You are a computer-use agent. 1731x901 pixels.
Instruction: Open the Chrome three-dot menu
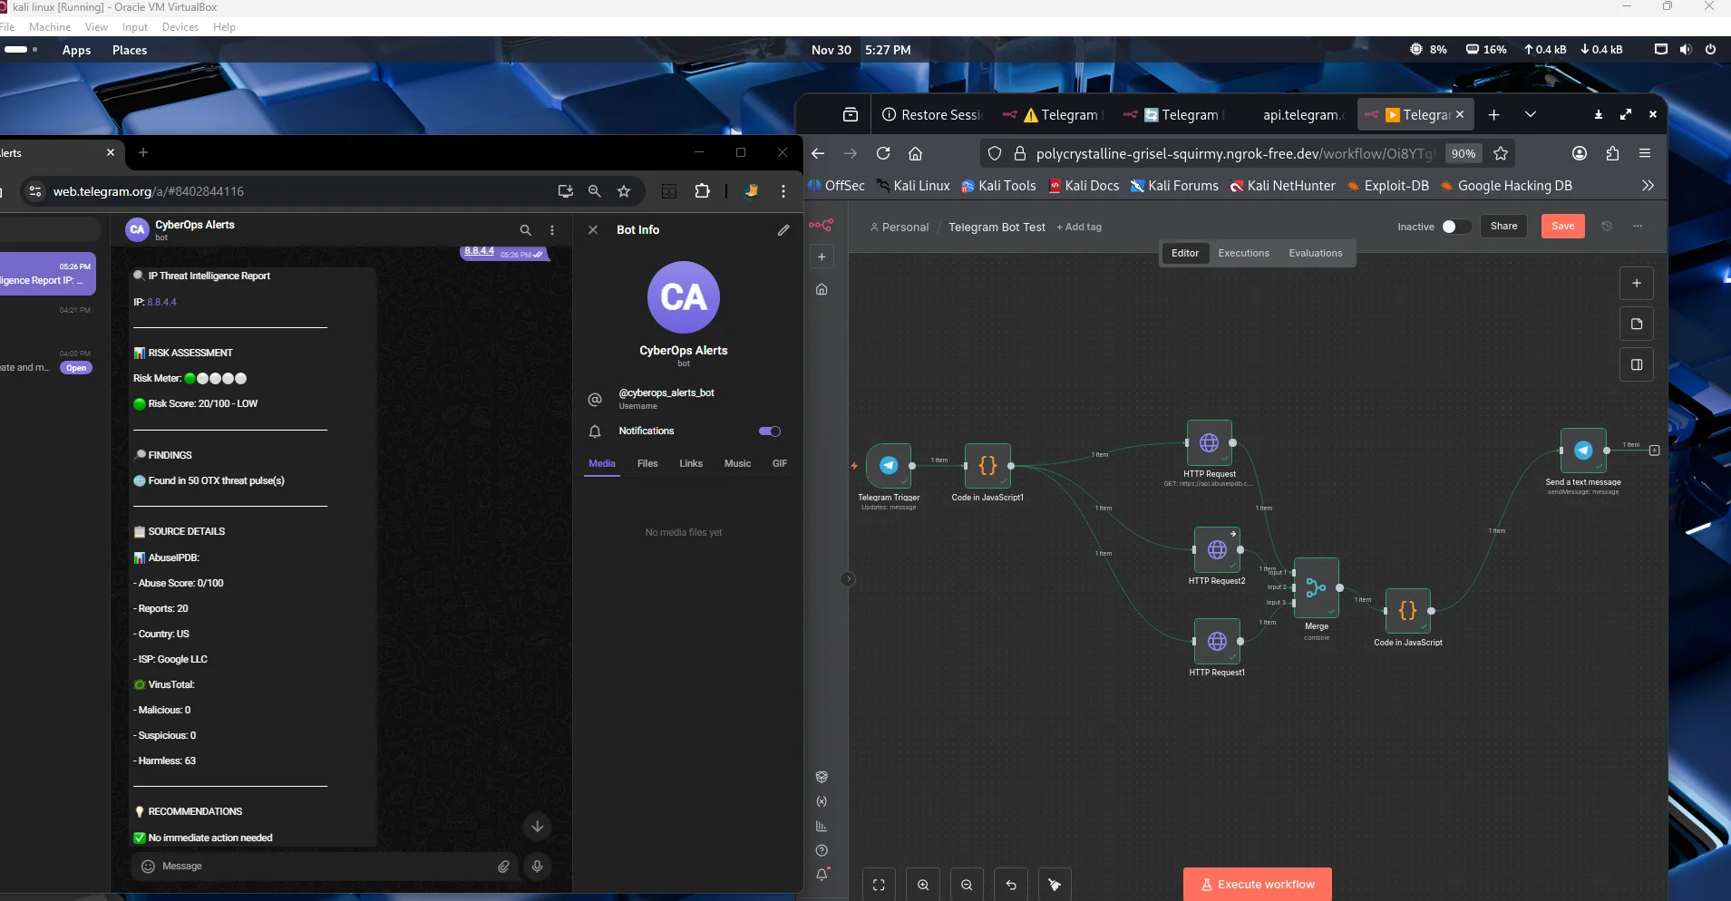[x=783, y=191]
